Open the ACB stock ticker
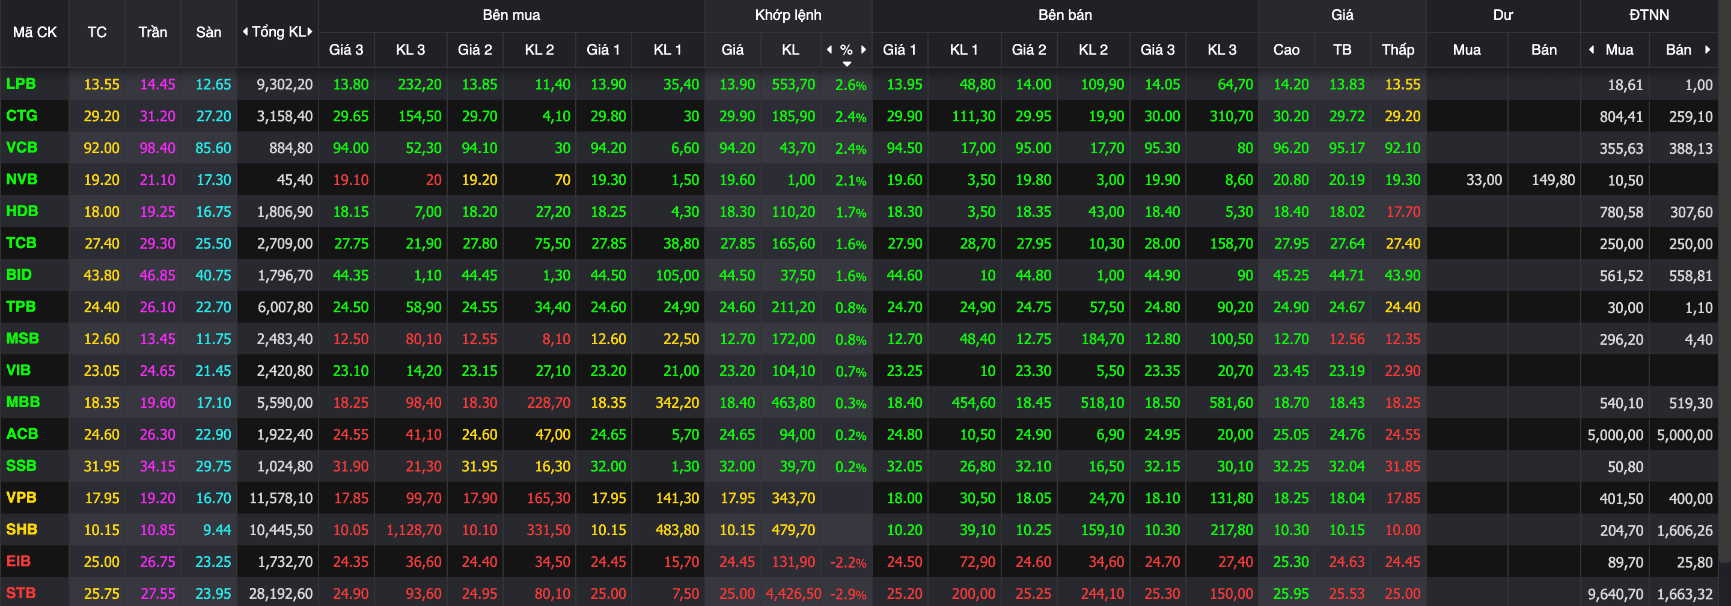The width and height of the screenshot is (1731, 606). coord(22,434)
